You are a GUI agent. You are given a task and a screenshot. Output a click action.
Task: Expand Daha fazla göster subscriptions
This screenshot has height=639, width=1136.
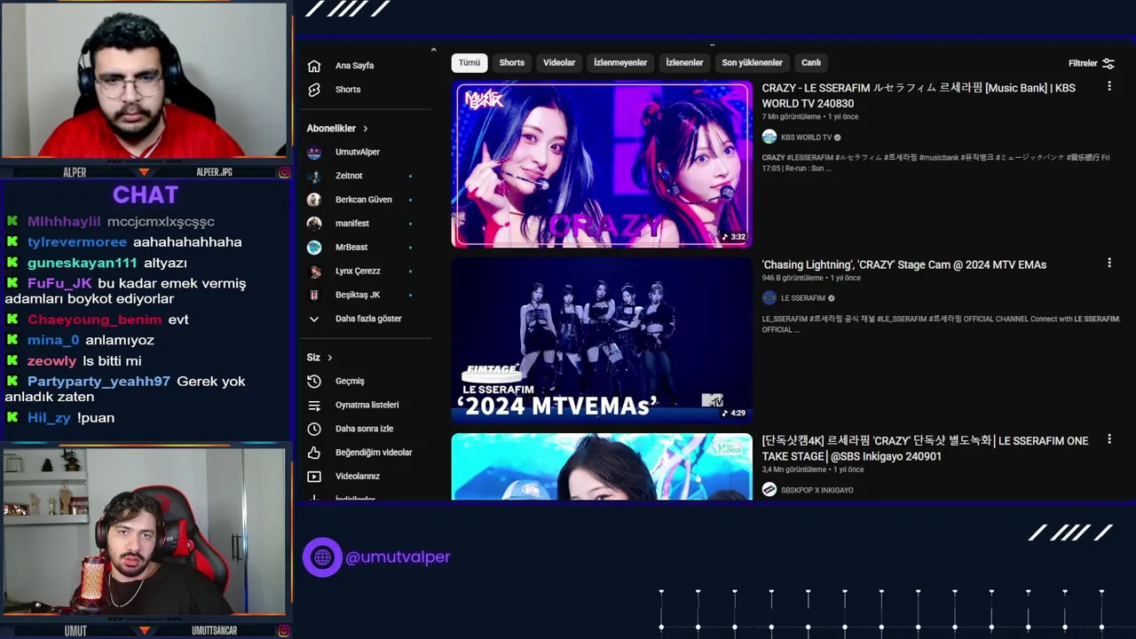click(368, 319)
